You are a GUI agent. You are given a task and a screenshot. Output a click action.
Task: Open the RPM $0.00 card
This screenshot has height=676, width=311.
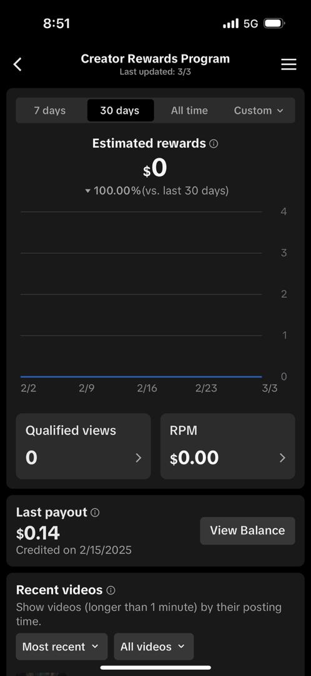(x=227, y=446)
